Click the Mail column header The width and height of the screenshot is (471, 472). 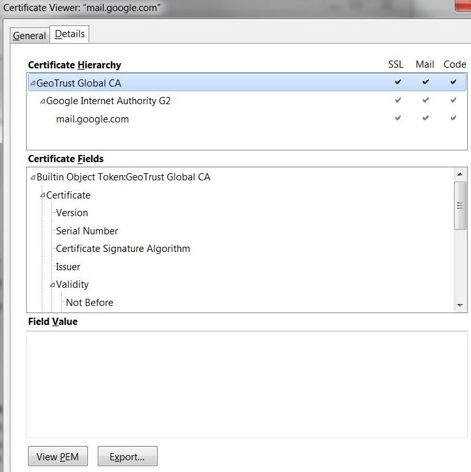click(x=425, y=64)
